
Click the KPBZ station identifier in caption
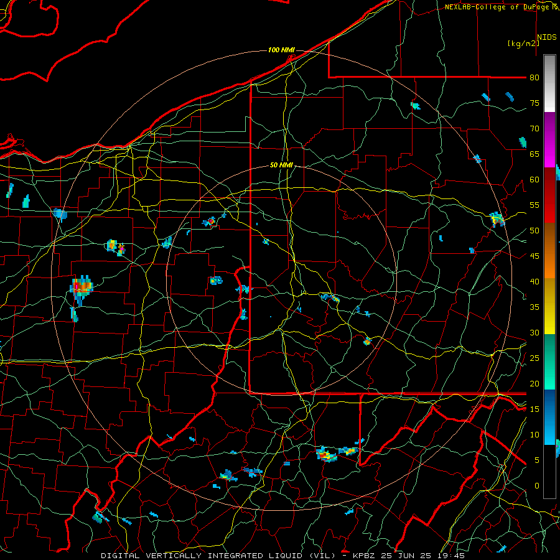365,556
